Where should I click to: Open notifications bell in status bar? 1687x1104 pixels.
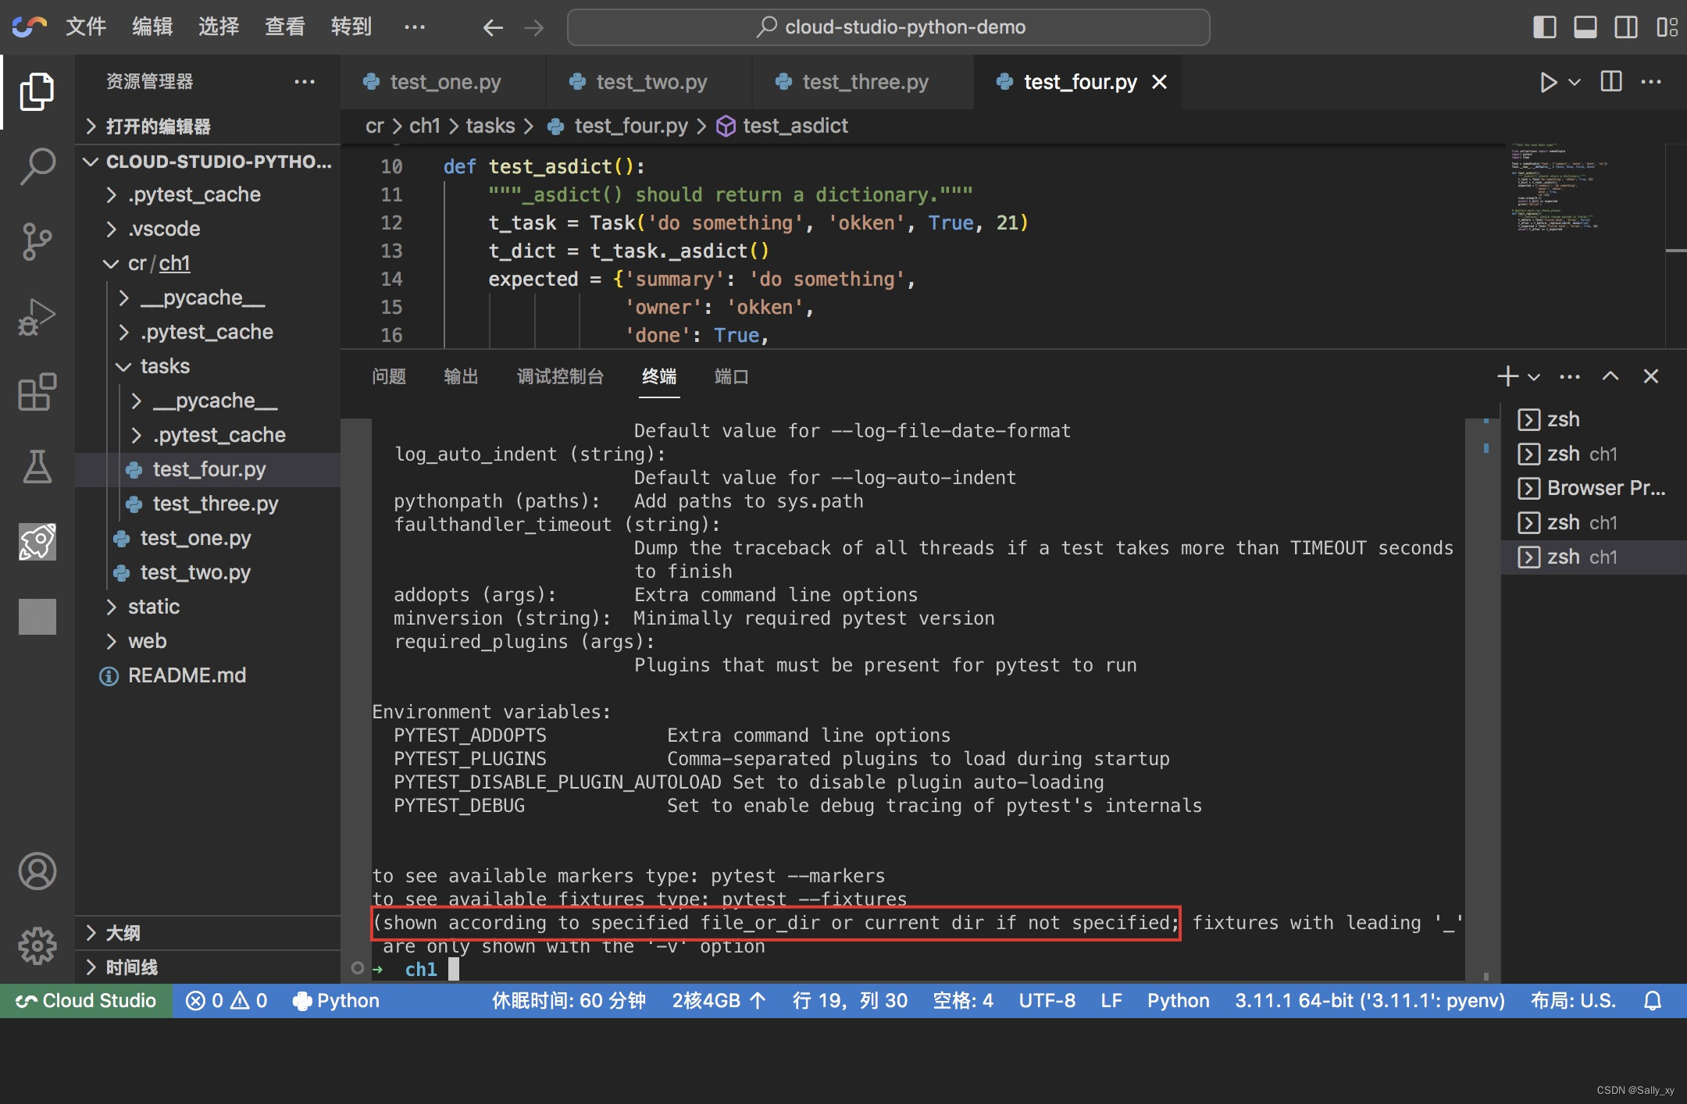(x=1653, y=1000)
